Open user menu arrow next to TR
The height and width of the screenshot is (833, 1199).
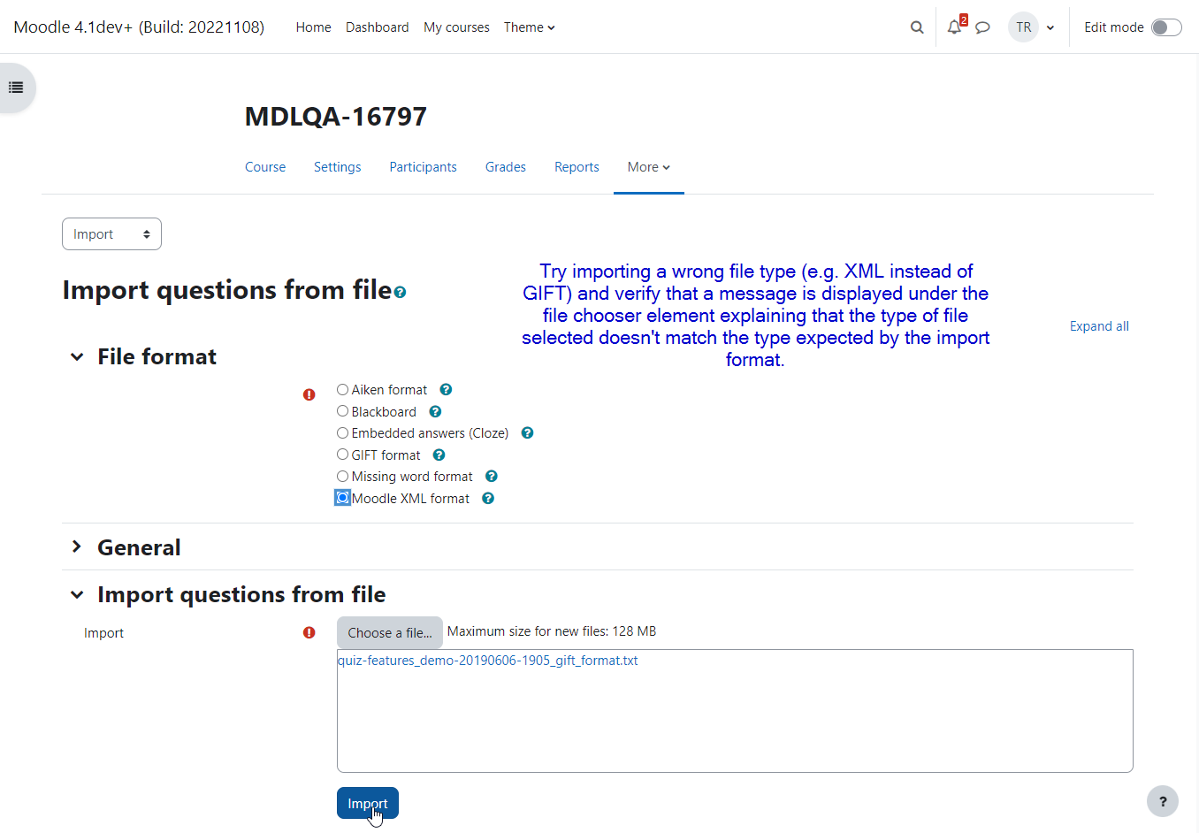click(1050, 27)
